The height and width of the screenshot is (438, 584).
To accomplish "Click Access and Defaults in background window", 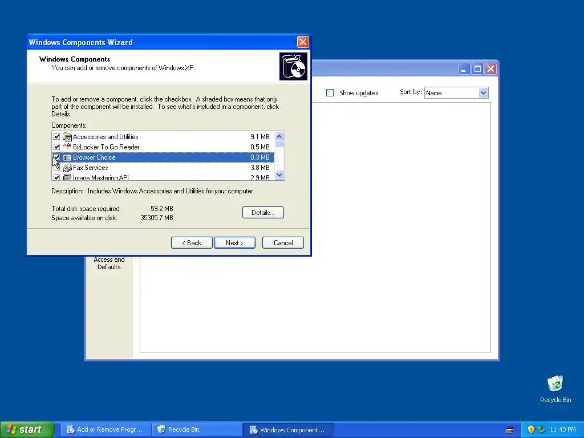I will [109, 263].
